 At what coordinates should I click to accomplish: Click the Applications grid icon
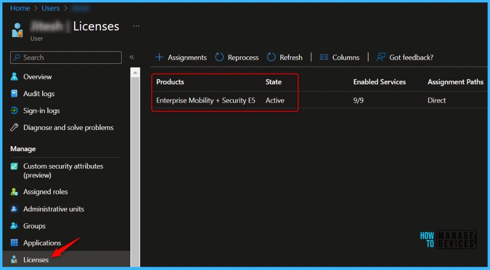(x=14, y=243)
